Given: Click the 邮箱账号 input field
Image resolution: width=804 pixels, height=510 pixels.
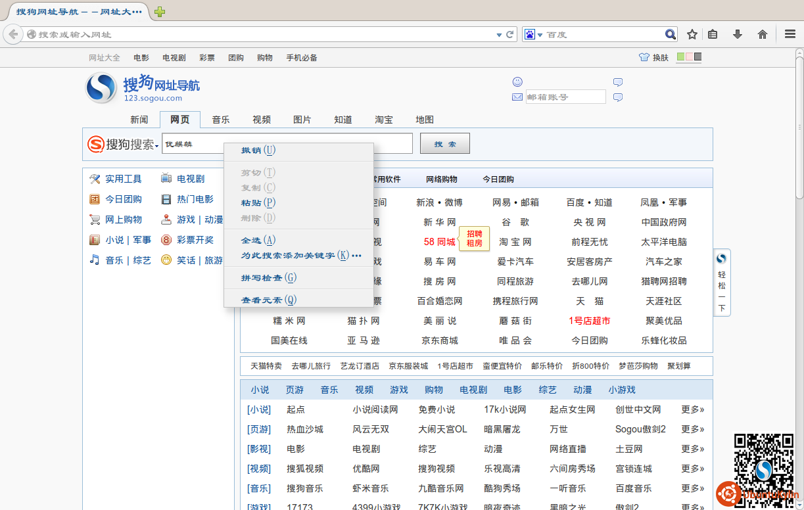Looking at the screenshot, I should [565, 97].
